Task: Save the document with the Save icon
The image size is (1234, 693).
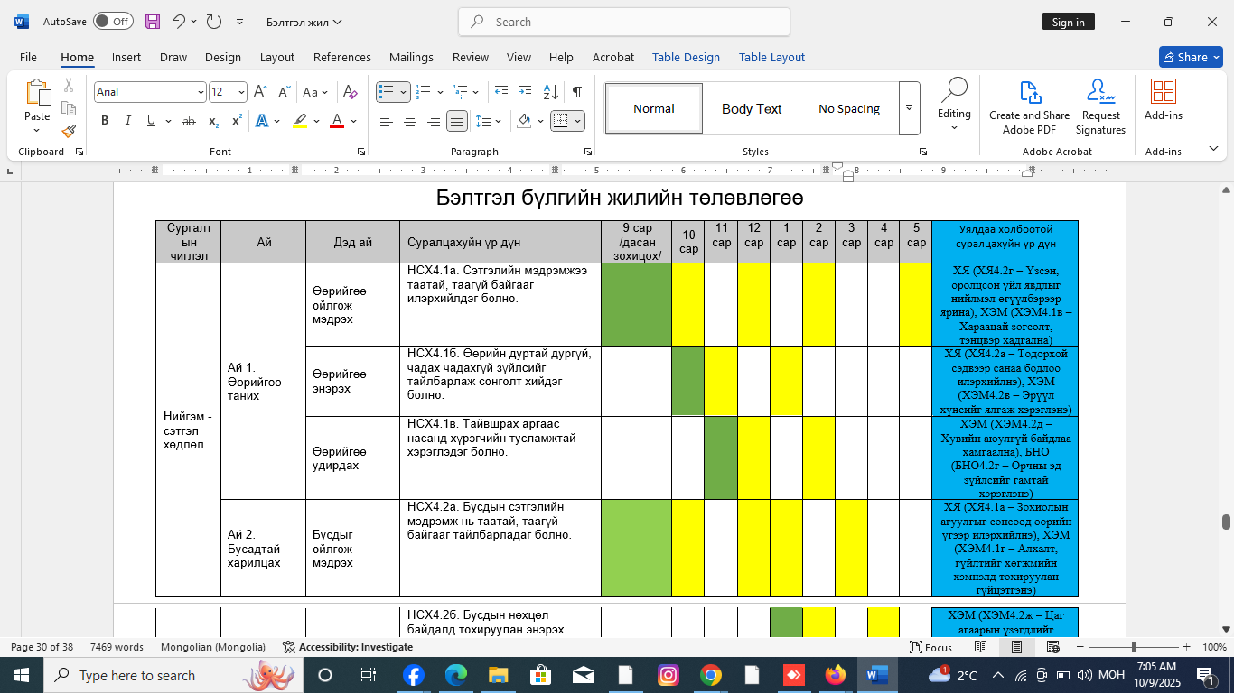Action: pyautogui.click(x=153, y=22)
